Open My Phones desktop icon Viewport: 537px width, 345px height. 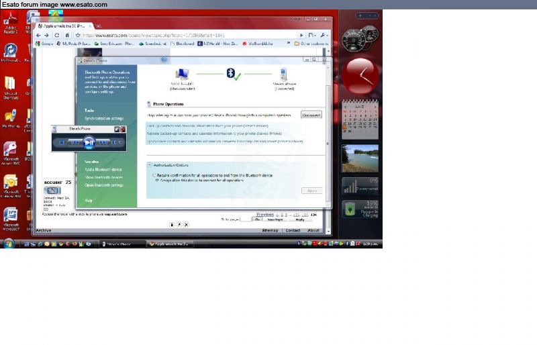[11, 118]
